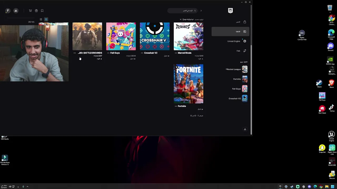The image size is (337, 189).
Task: Open the three-dot menu for Fall Guys
Action: pos(108,53)
